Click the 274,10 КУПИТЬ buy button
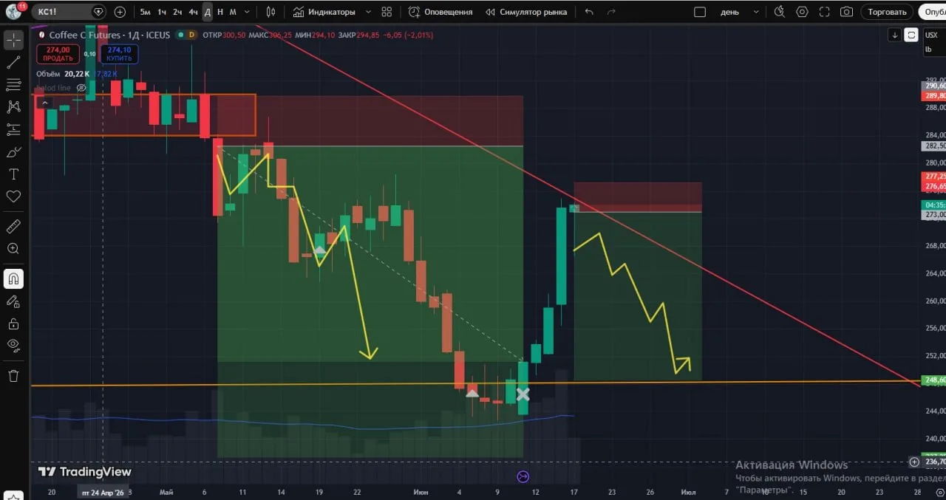This screenshot has height=500, width=946. click(x=119, y=54)
